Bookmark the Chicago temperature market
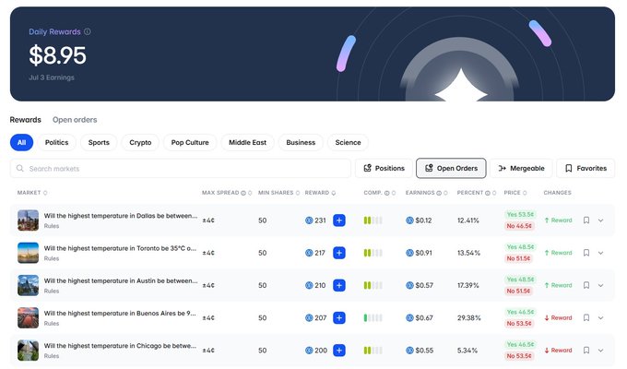This screenshot has width=627, height=369. pyautogui.click(x=586, y=351)
